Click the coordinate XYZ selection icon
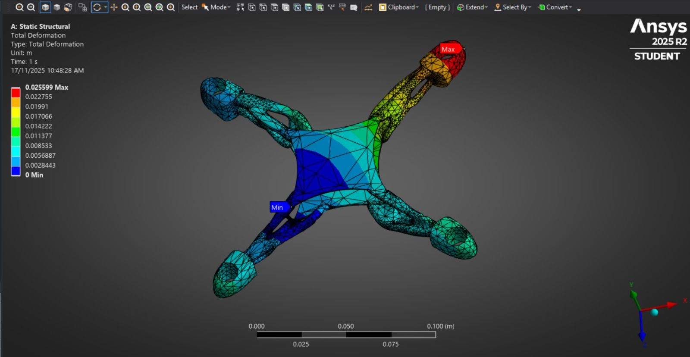690x357 pixels. click(331, 7)
